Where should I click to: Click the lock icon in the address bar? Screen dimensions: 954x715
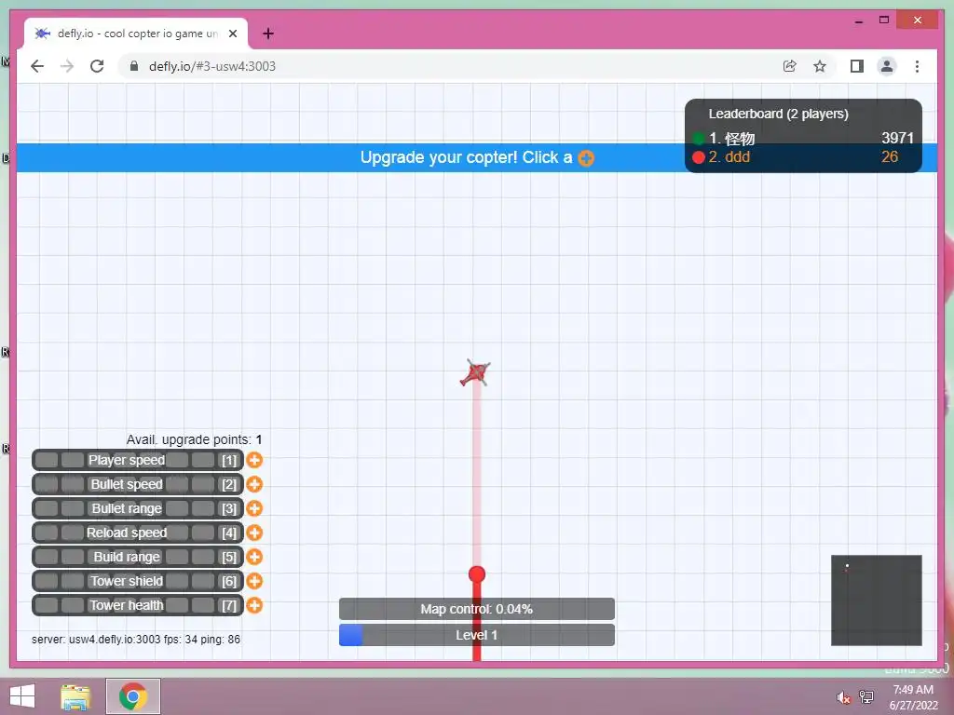[x=134, y=66]
